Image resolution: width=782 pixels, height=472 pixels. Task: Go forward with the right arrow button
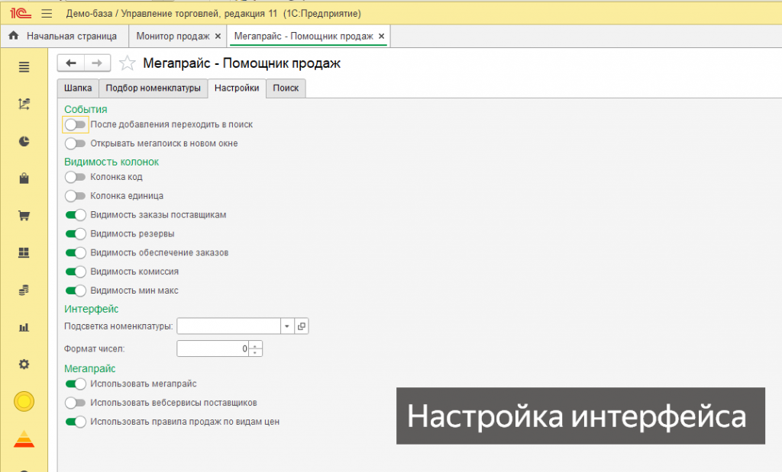coord(97,63)
